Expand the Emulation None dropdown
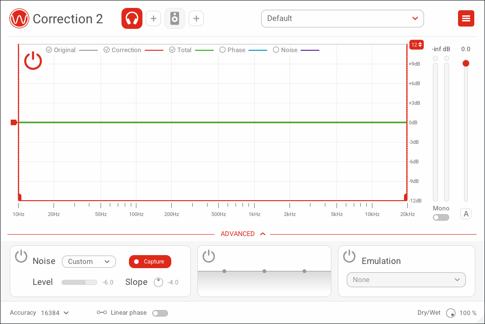Image resolution: width=485 pixels, height=324 pixels. tap(406, 280)
